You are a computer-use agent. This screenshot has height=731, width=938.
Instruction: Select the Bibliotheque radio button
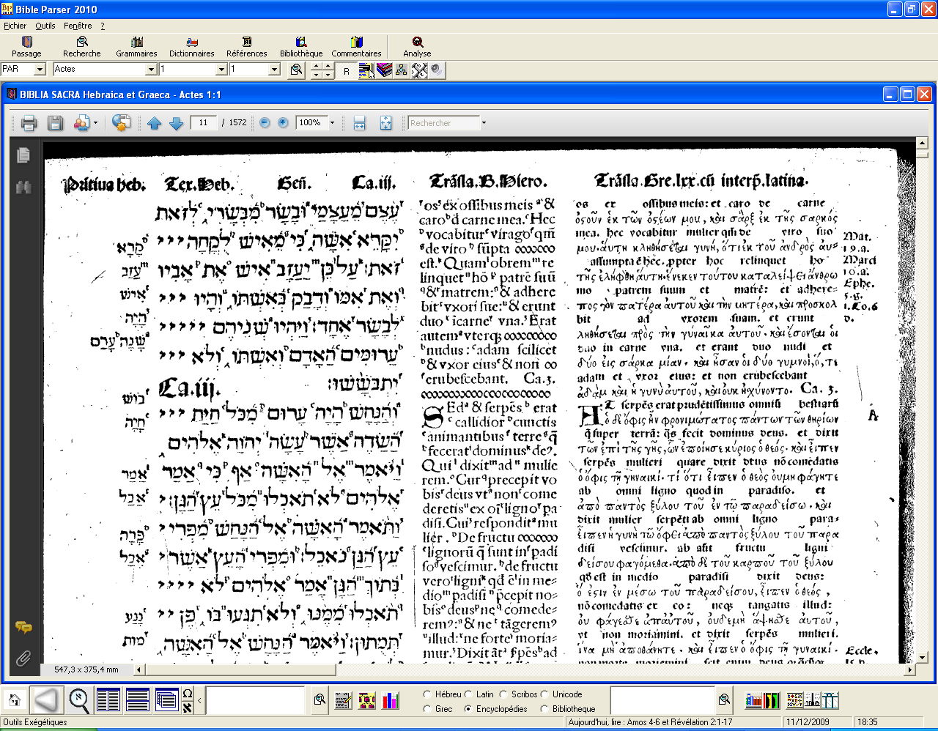[x=544, y=709]
